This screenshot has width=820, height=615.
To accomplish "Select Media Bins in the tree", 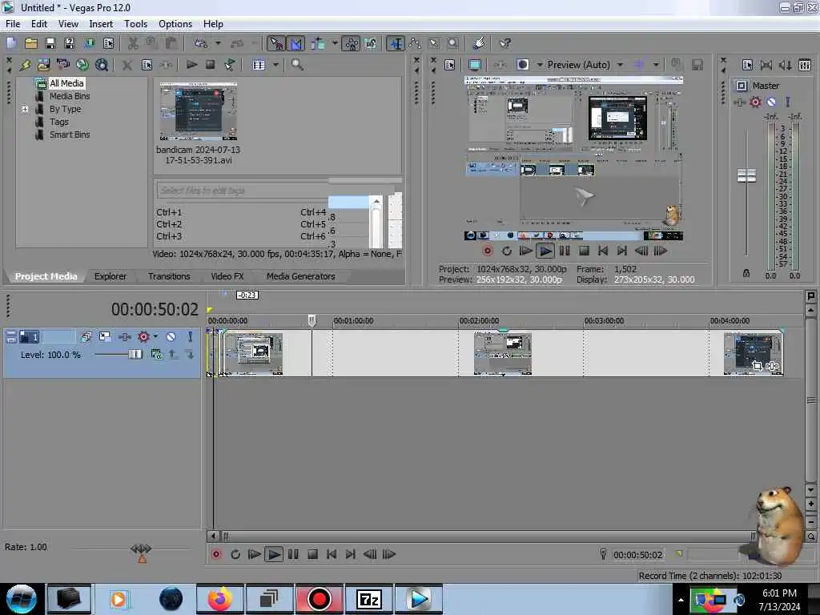I will coord(70,96).
